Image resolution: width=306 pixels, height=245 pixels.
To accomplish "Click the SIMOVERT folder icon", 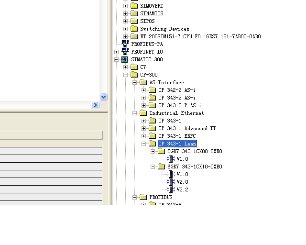I will click(134, 6).
